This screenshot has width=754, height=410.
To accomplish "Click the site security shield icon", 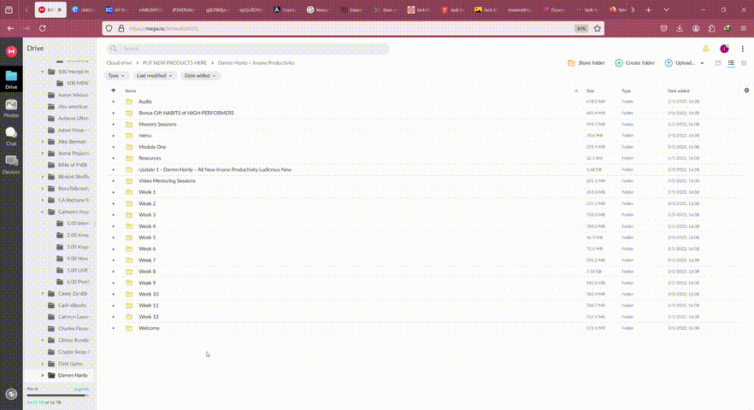I will tap(109, 28).
